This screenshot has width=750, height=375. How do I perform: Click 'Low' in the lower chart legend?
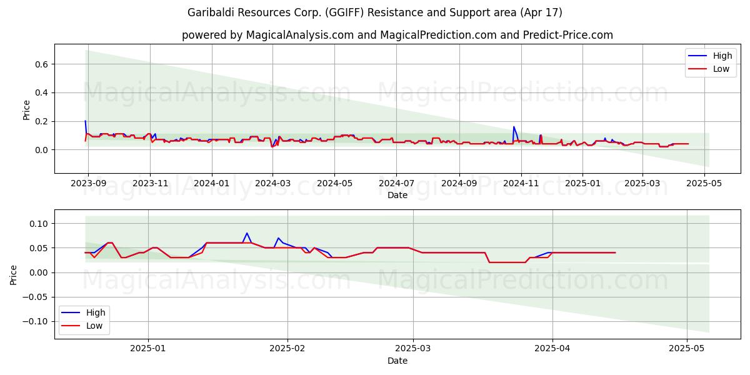click(95, 326)
